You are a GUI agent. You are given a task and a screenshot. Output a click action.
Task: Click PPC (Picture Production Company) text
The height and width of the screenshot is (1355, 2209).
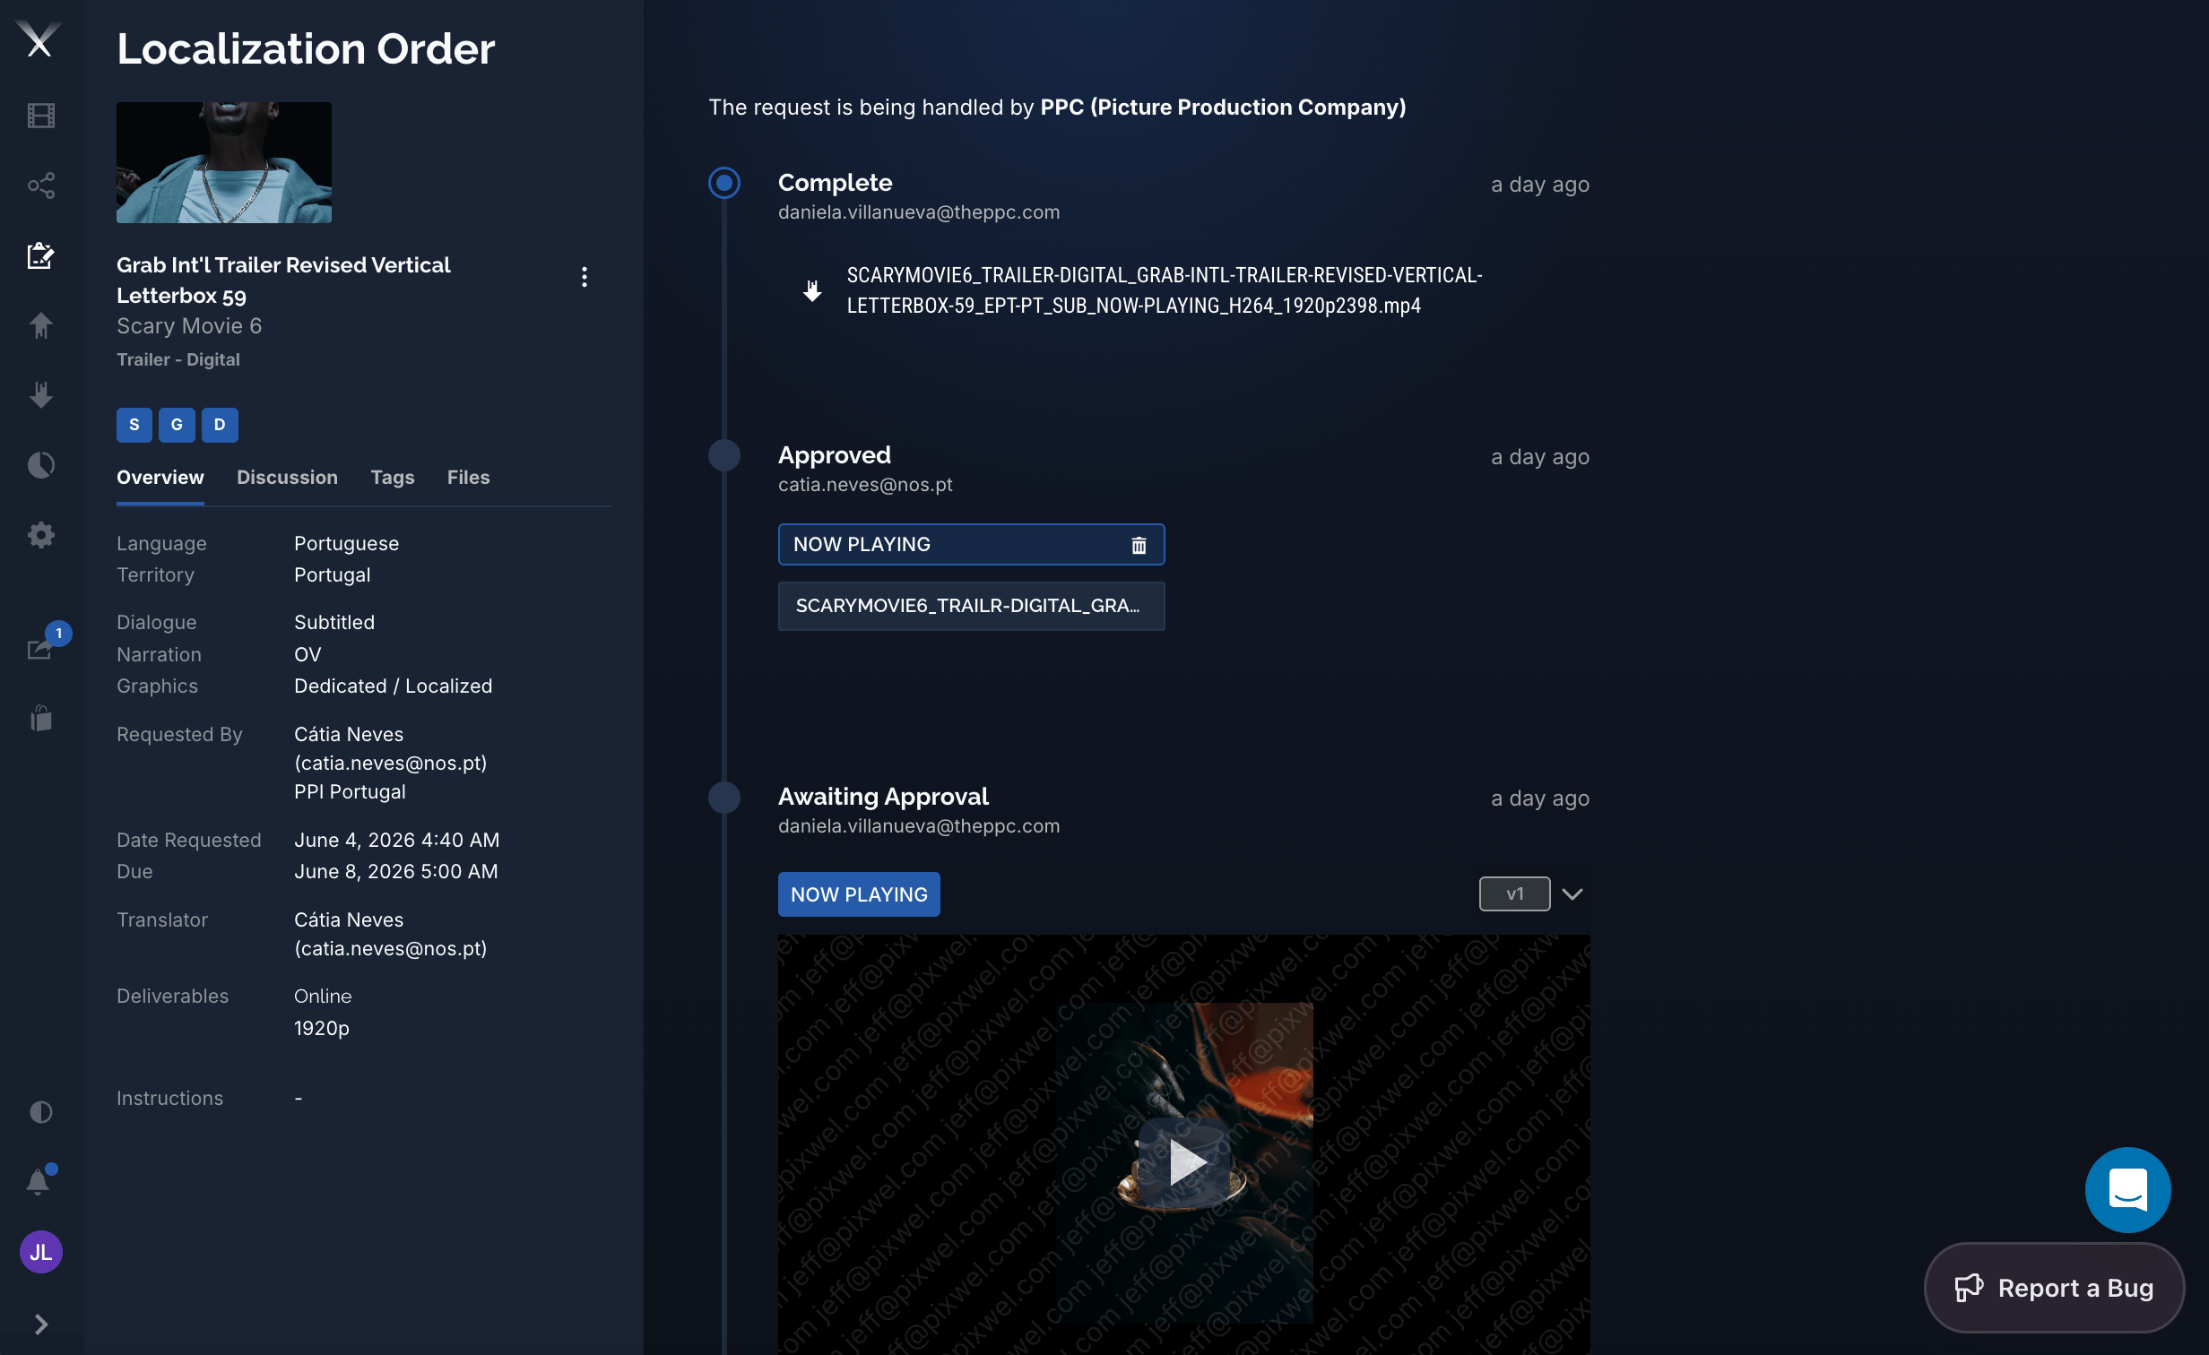click(1223, 108)
